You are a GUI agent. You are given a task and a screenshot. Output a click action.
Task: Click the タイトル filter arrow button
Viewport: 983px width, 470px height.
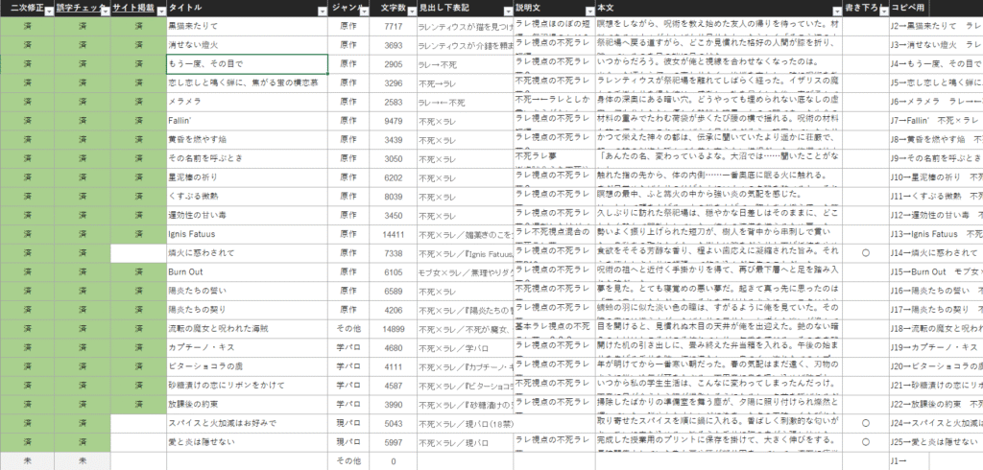pos(321,10)
